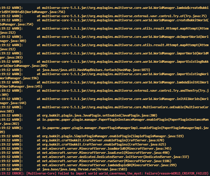
Task: Select the 'WorldManager.doImportWorld(Worl' line
Action: point(104,37)
